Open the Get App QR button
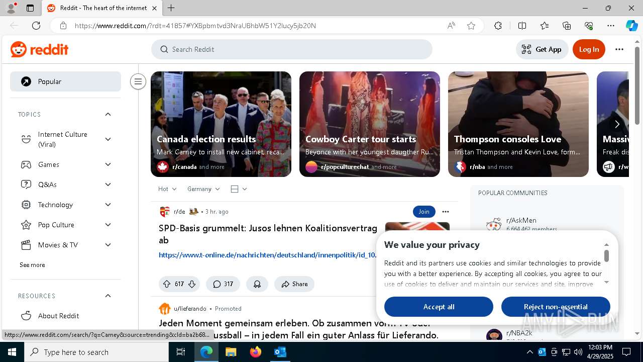Screen dimensions: 643x362 542,49
